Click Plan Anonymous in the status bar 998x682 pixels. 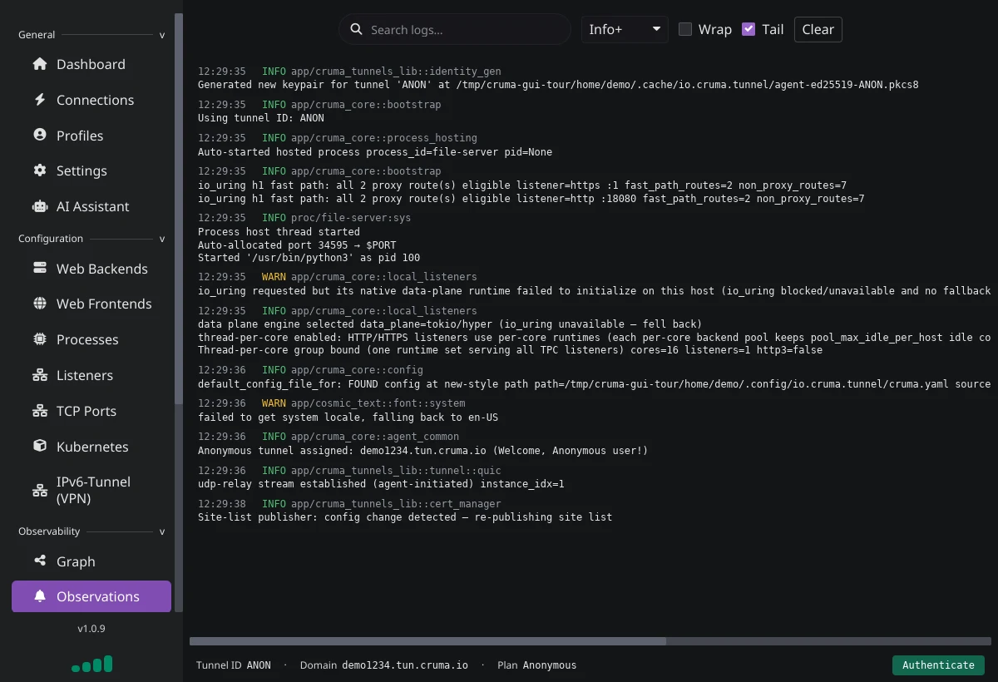[x=536, y=665]
